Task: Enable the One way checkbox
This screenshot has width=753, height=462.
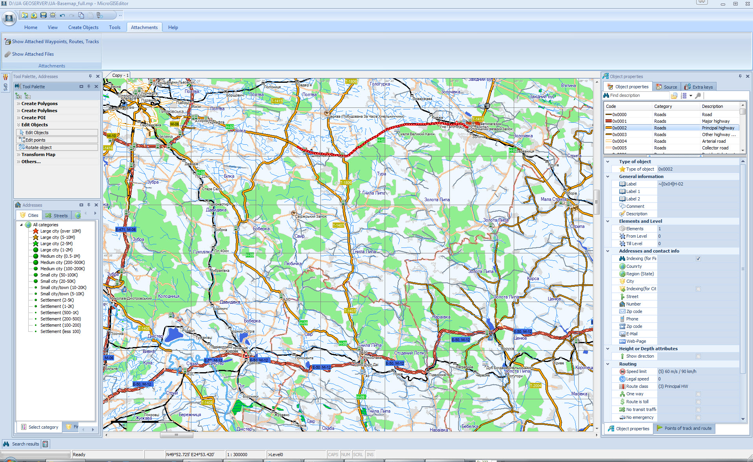Action: [x=698, y=394]
